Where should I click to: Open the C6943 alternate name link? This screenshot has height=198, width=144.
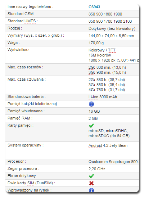94,7
